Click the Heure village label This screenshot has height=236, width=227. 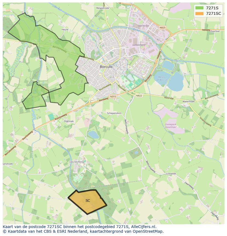click(x=65, y=29)
